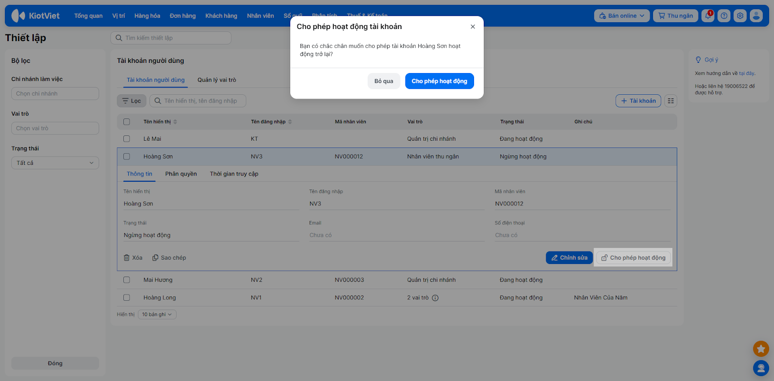The image size is (774, 381).
Task: Open the Quản lý vai trò tab
Action: 217,80
